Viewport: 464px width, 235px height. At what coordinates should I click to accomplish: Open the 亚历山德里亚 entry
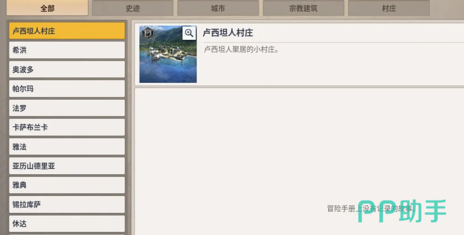(x=67, y=166)
